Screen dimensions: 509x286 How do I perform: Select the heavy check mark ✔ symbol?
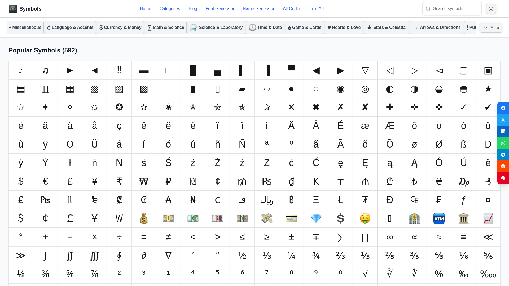pyautogui.click(x=488, y=107)
